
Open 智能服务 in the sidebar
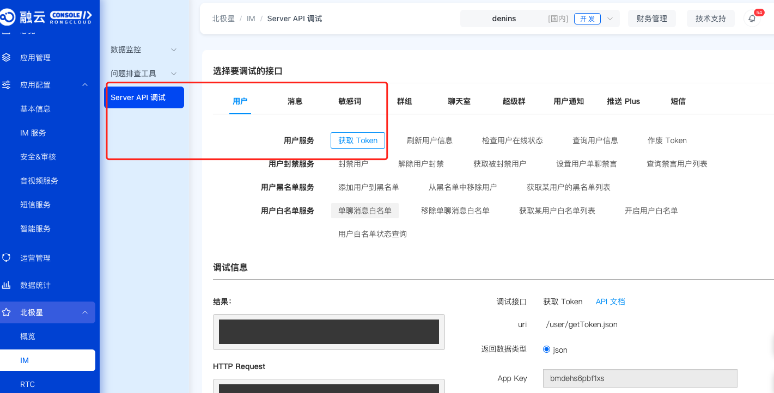pyautogui.click(x=35, y=229)
